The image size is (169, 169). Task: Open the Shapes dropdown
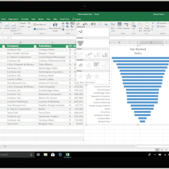[x=23, y=23]
